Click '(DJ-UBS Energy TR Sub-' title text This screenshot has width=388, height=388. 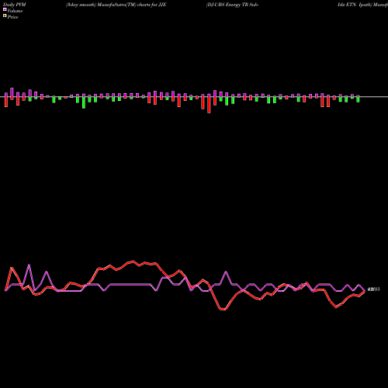232,5
